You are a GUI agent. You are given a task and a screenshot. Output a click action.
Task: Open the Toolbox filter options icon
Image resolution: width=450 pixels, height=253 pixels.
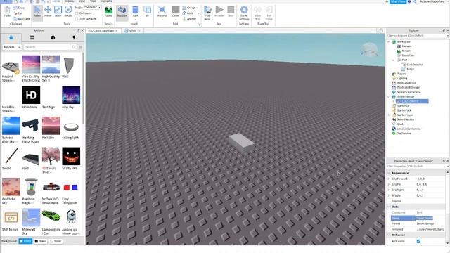pos(80,47)
